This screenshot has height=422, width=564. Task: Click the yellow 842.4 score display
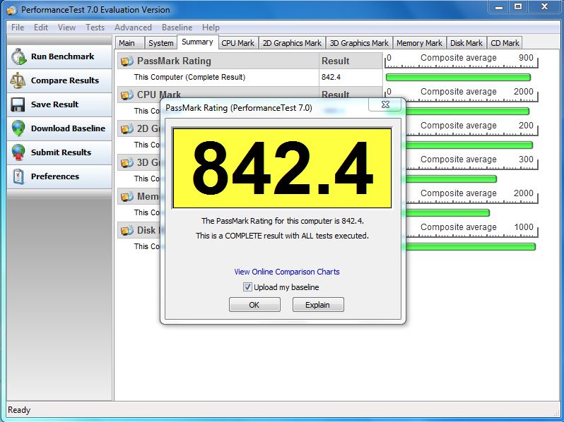tap(282, 169)
